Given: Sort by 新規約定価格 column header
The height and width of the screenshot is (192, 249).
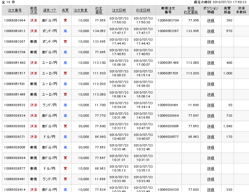Looking at the screenshot, I should [x=191, y=10].
